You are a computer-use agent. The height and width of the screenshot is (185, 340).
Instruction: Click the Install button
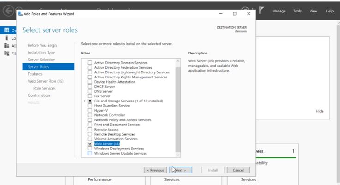tap(213, 170)
